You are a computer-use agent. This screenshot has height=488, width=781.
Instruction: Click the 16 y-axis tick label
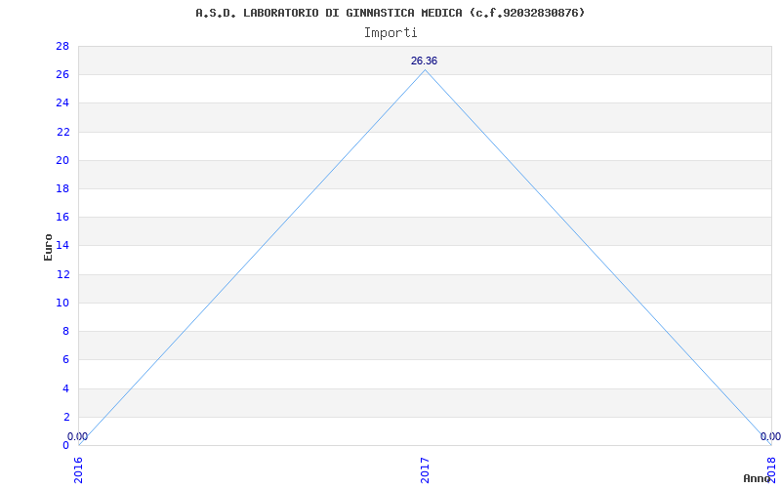tap(62, 217)
